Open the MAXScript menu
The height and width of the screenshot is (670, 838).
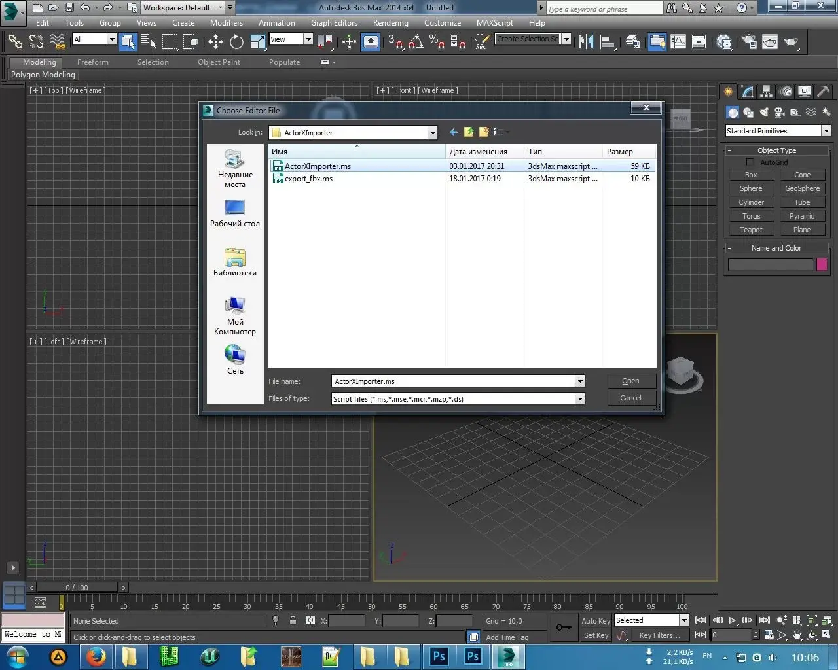(495, 23)
